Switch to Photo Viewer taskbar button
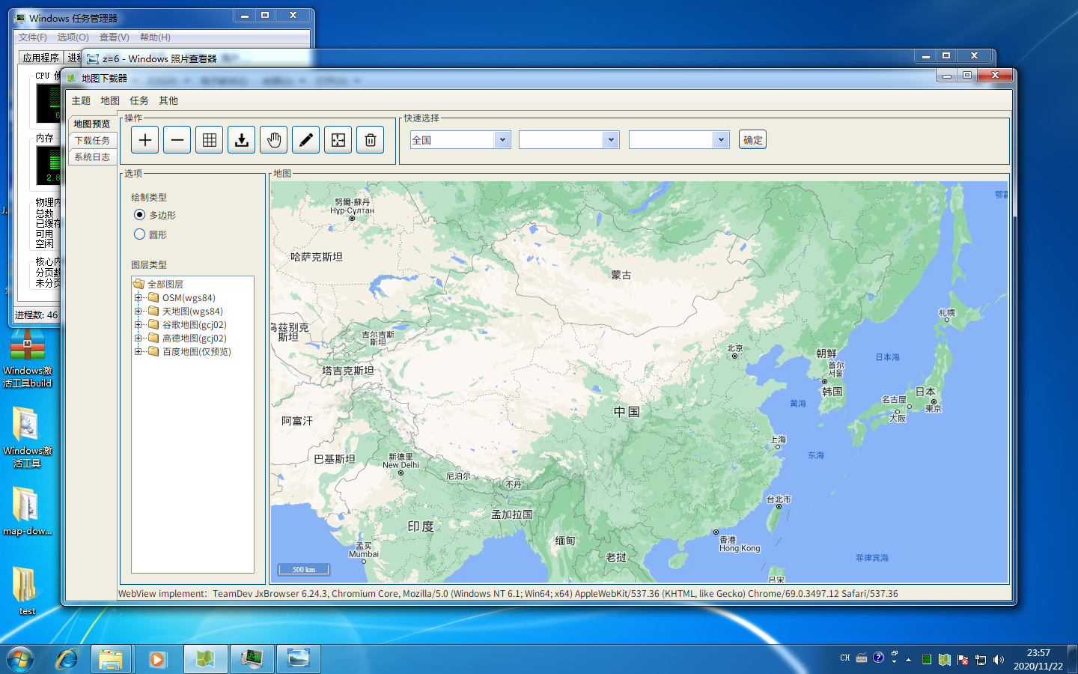Screen dimensions: 1078x674 pyautogui.click(x=299, y=660)
